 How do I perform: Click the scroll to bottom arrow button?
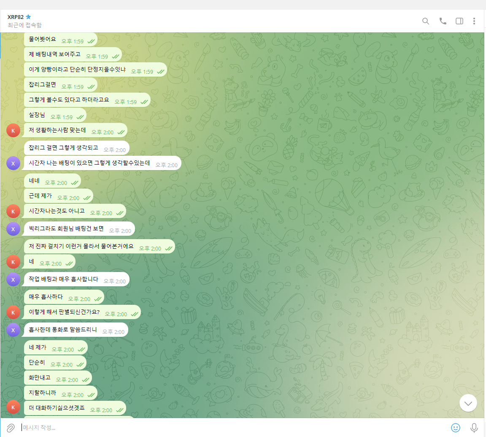pyautogui.click(x=468, y=403)
